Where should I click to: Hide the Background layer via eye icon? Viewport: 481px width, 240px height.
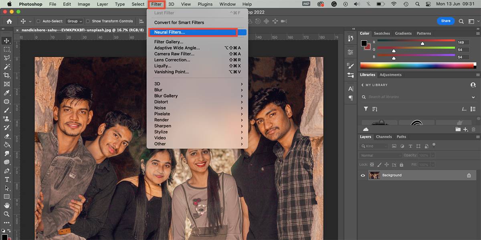[363, 175]
